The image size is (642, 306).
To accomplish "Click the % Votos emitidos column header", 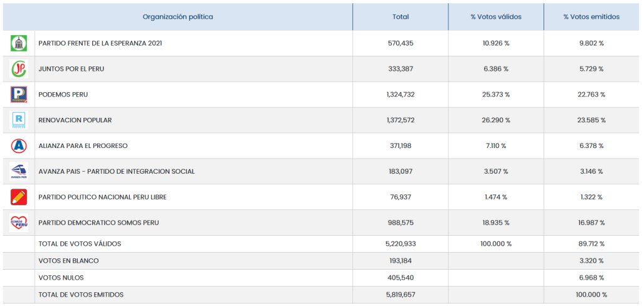I will click(x=591, y=17).
